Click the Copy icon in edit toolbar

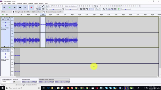pyautogui.click(x=84, y=9)
